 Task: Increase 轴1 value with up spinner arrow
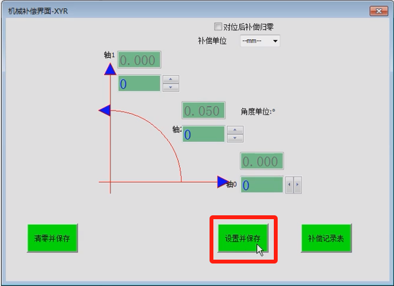click(170, 80)
